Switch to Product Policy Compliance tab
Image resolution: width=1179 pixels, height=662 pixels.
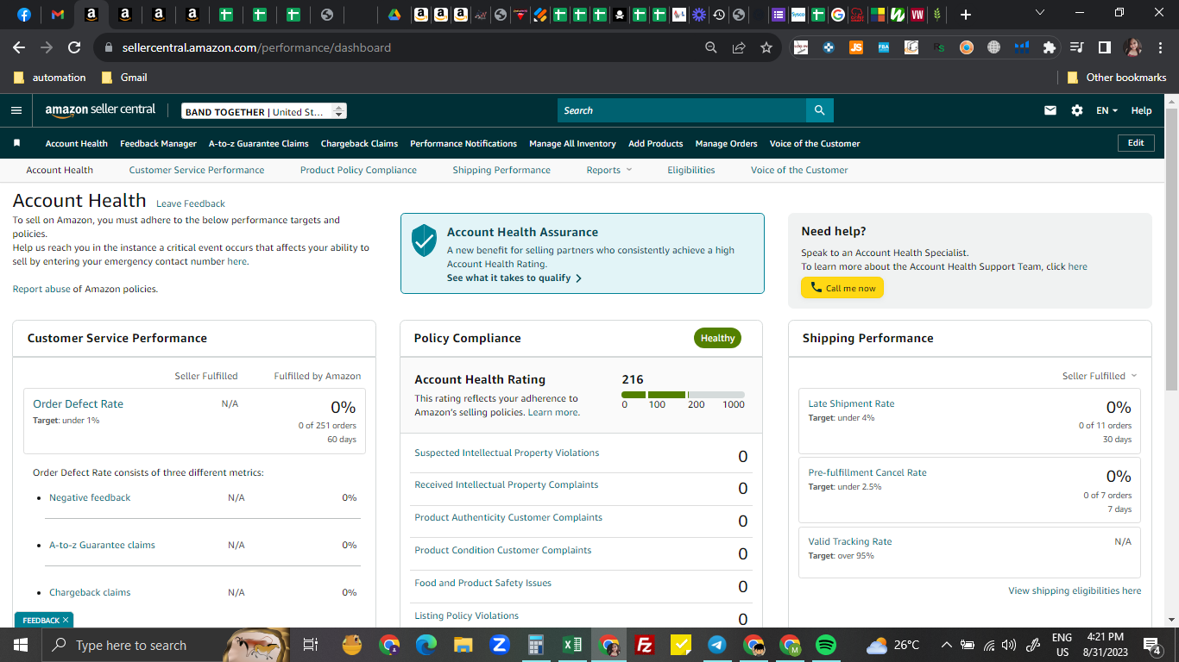click(358, 170)
